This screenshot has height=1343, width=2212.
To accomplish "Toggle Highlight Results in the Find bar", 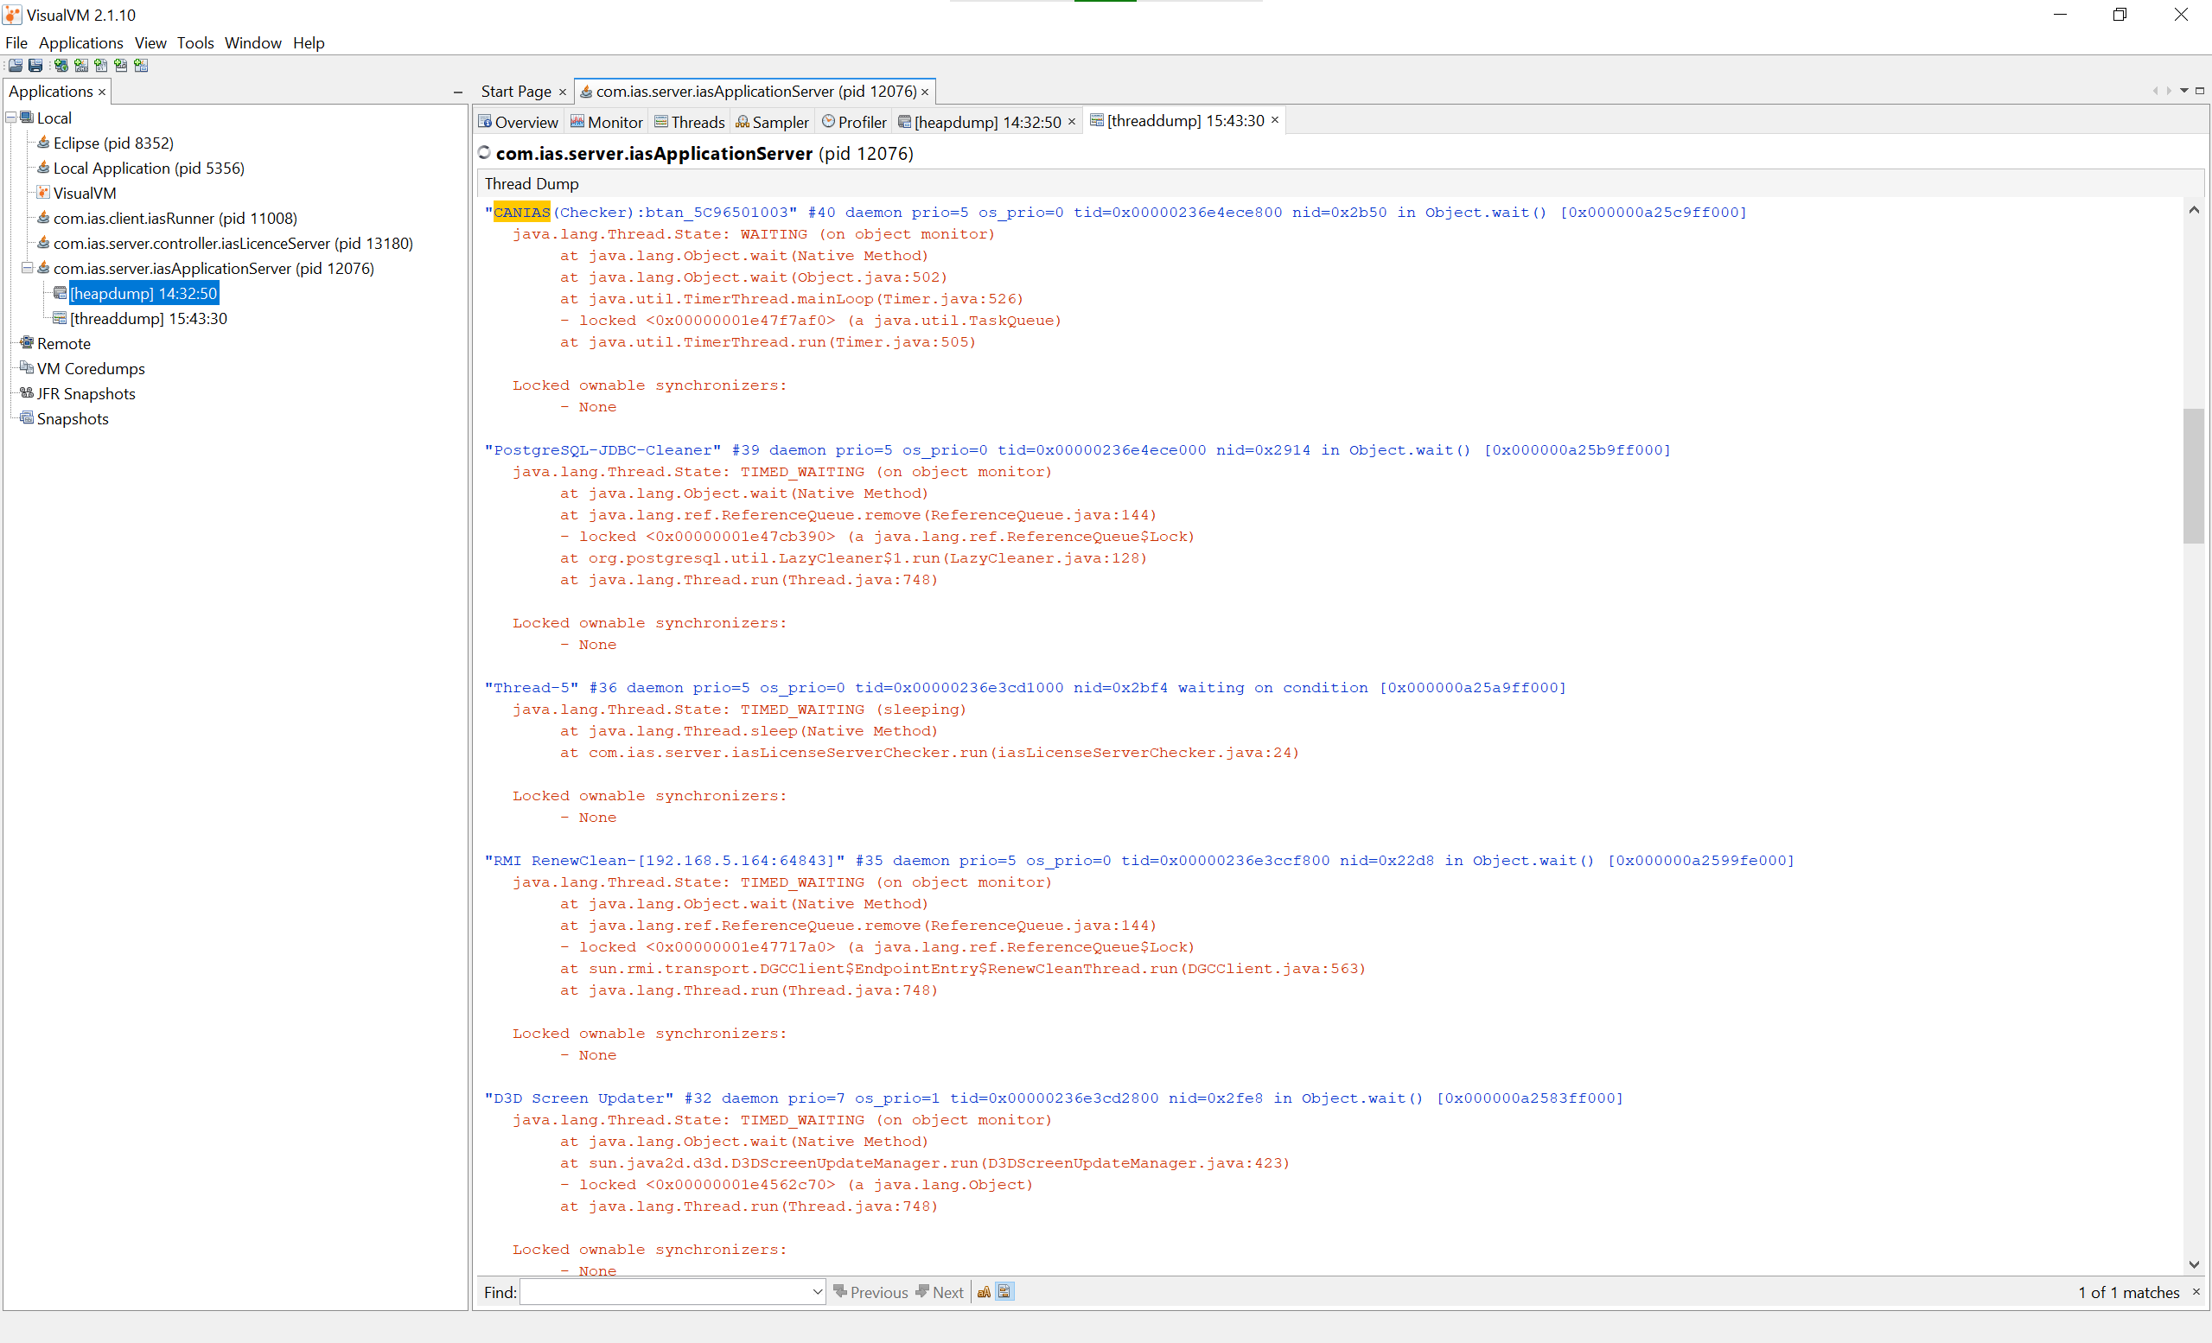I will point(1004,1292).
